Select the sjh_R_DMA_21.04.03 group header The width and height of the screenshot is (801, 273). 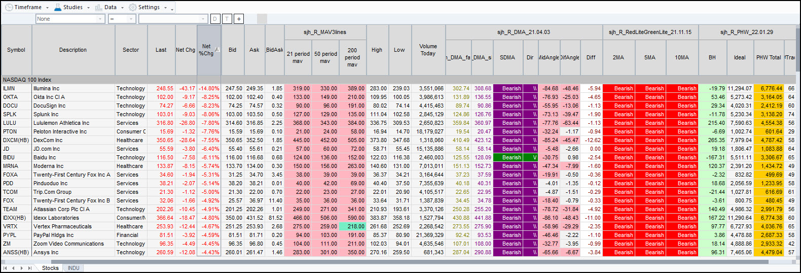tap(524, 32)
